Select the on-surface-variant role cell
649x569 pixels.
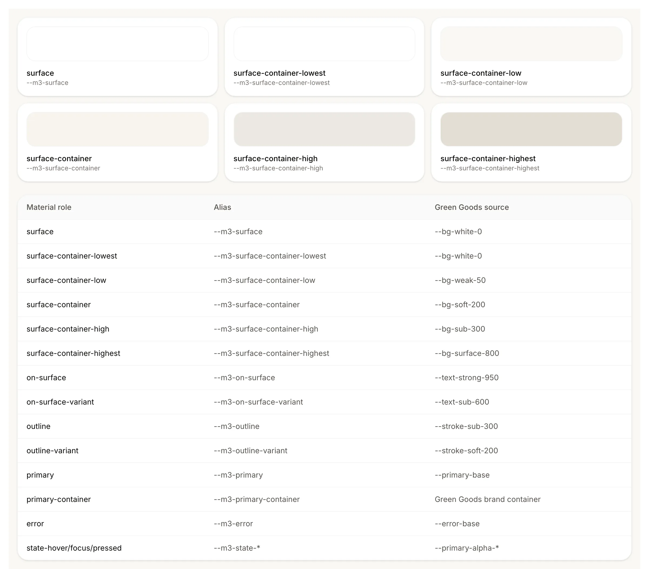coord(60,402)
